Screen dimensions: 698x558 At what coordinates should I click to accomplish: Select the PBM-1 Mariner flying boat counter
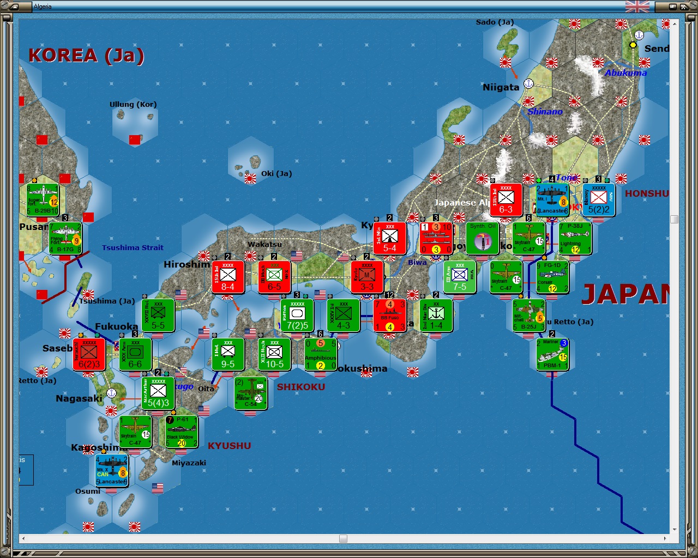pyautogui.click(x=552, y=354)
